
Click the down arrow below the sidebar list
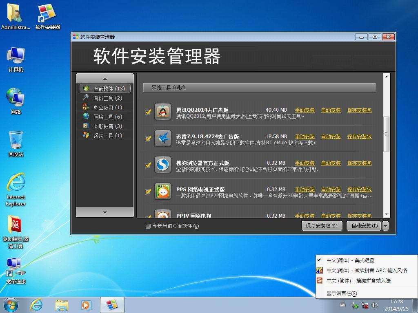(104, 212)
